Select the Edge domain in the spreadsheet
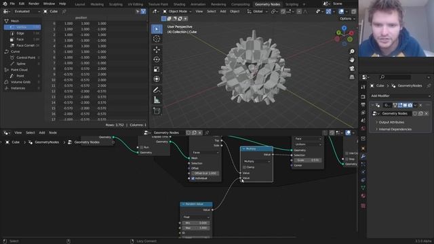This screenshot has width=434, height=244. click(22, 33)
